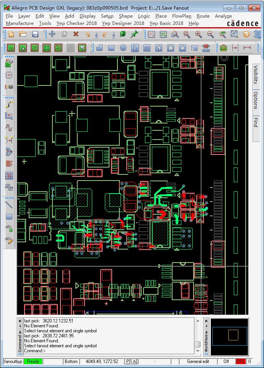The height and width of the screenshot is (368, 264).
Task: Click the Off field in status bar
Action: click(x=226, y=361)
